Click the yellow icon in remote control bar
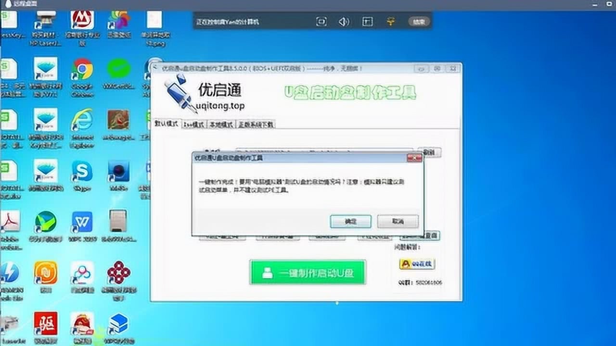616x346 pixels. pyautogui.click(x=391, y=22)
